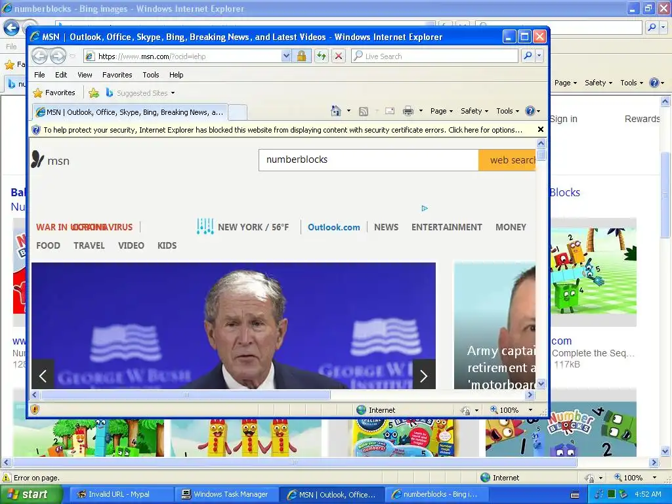
Task: Expand Home button dropdown arrow
Action: click(x=348, y=111)
